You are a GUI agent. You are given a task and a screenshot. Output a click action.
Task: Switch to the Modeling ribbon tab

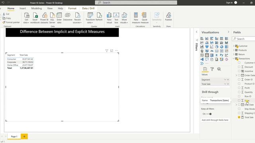click(x=36, y=8)
